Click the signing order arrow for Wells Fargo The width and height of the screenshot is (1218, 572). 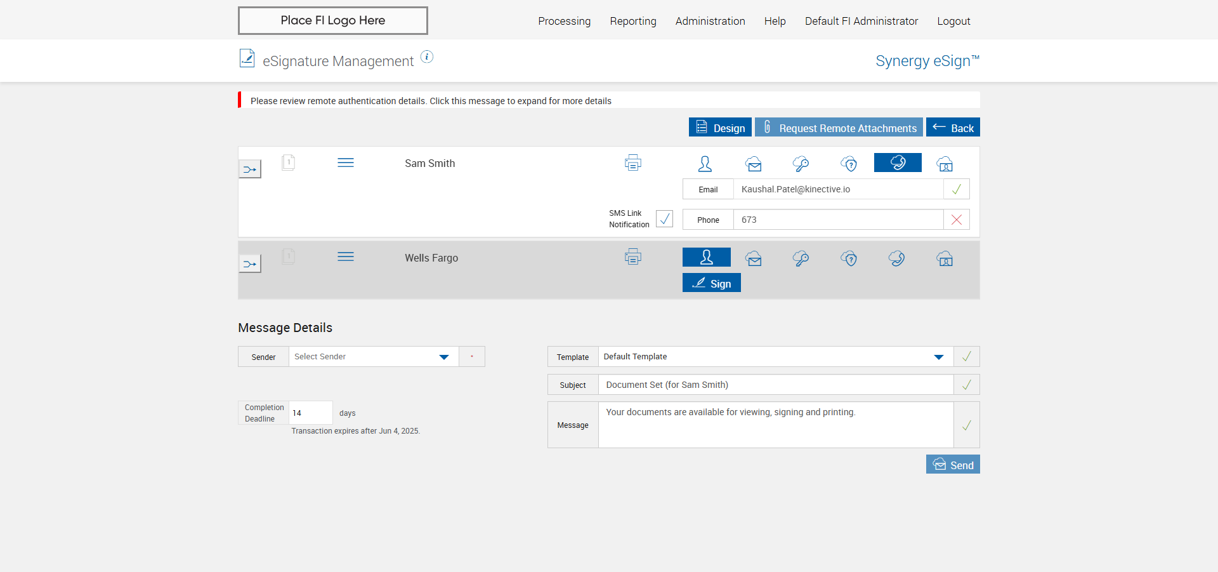249,263
